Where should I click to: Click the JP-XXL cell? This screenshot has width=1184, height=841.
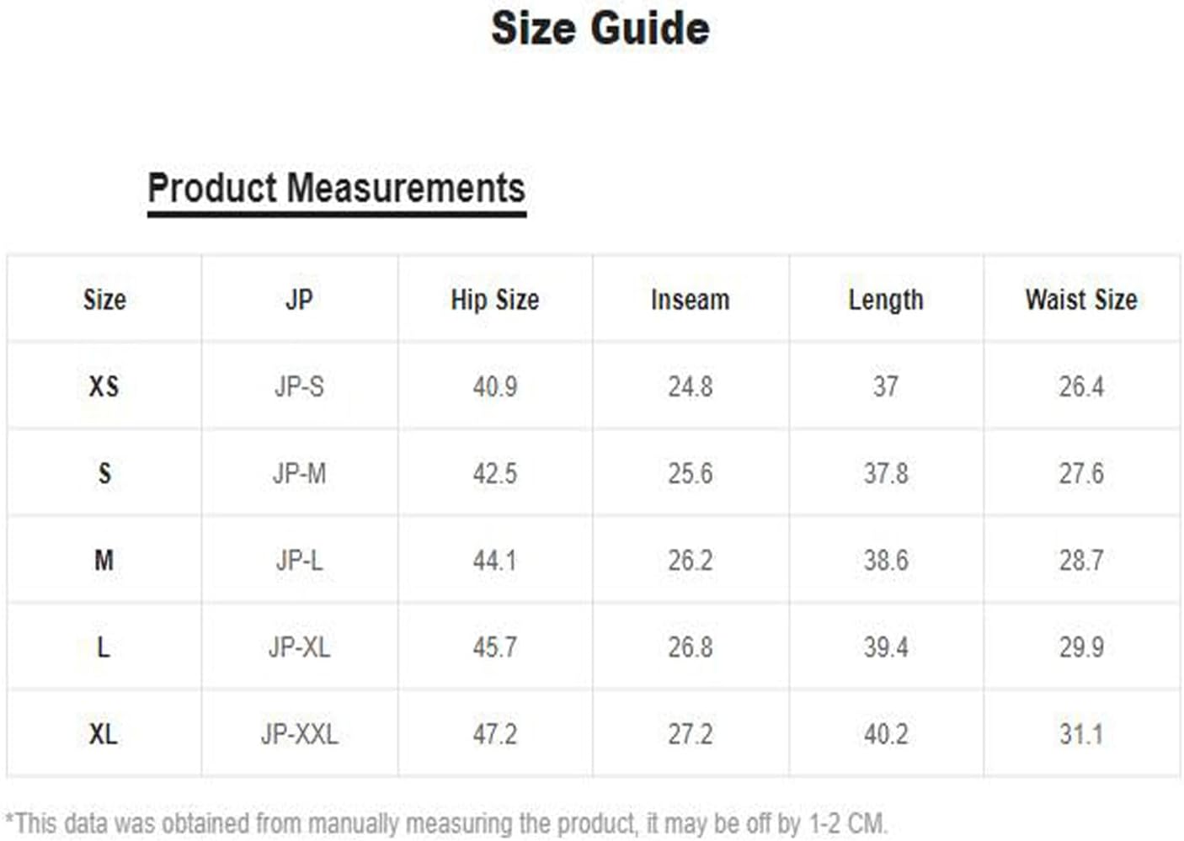click(299, 734)
